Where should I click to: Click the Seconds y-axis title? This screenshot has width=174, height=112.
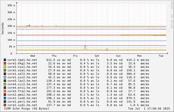pos(2,29)
